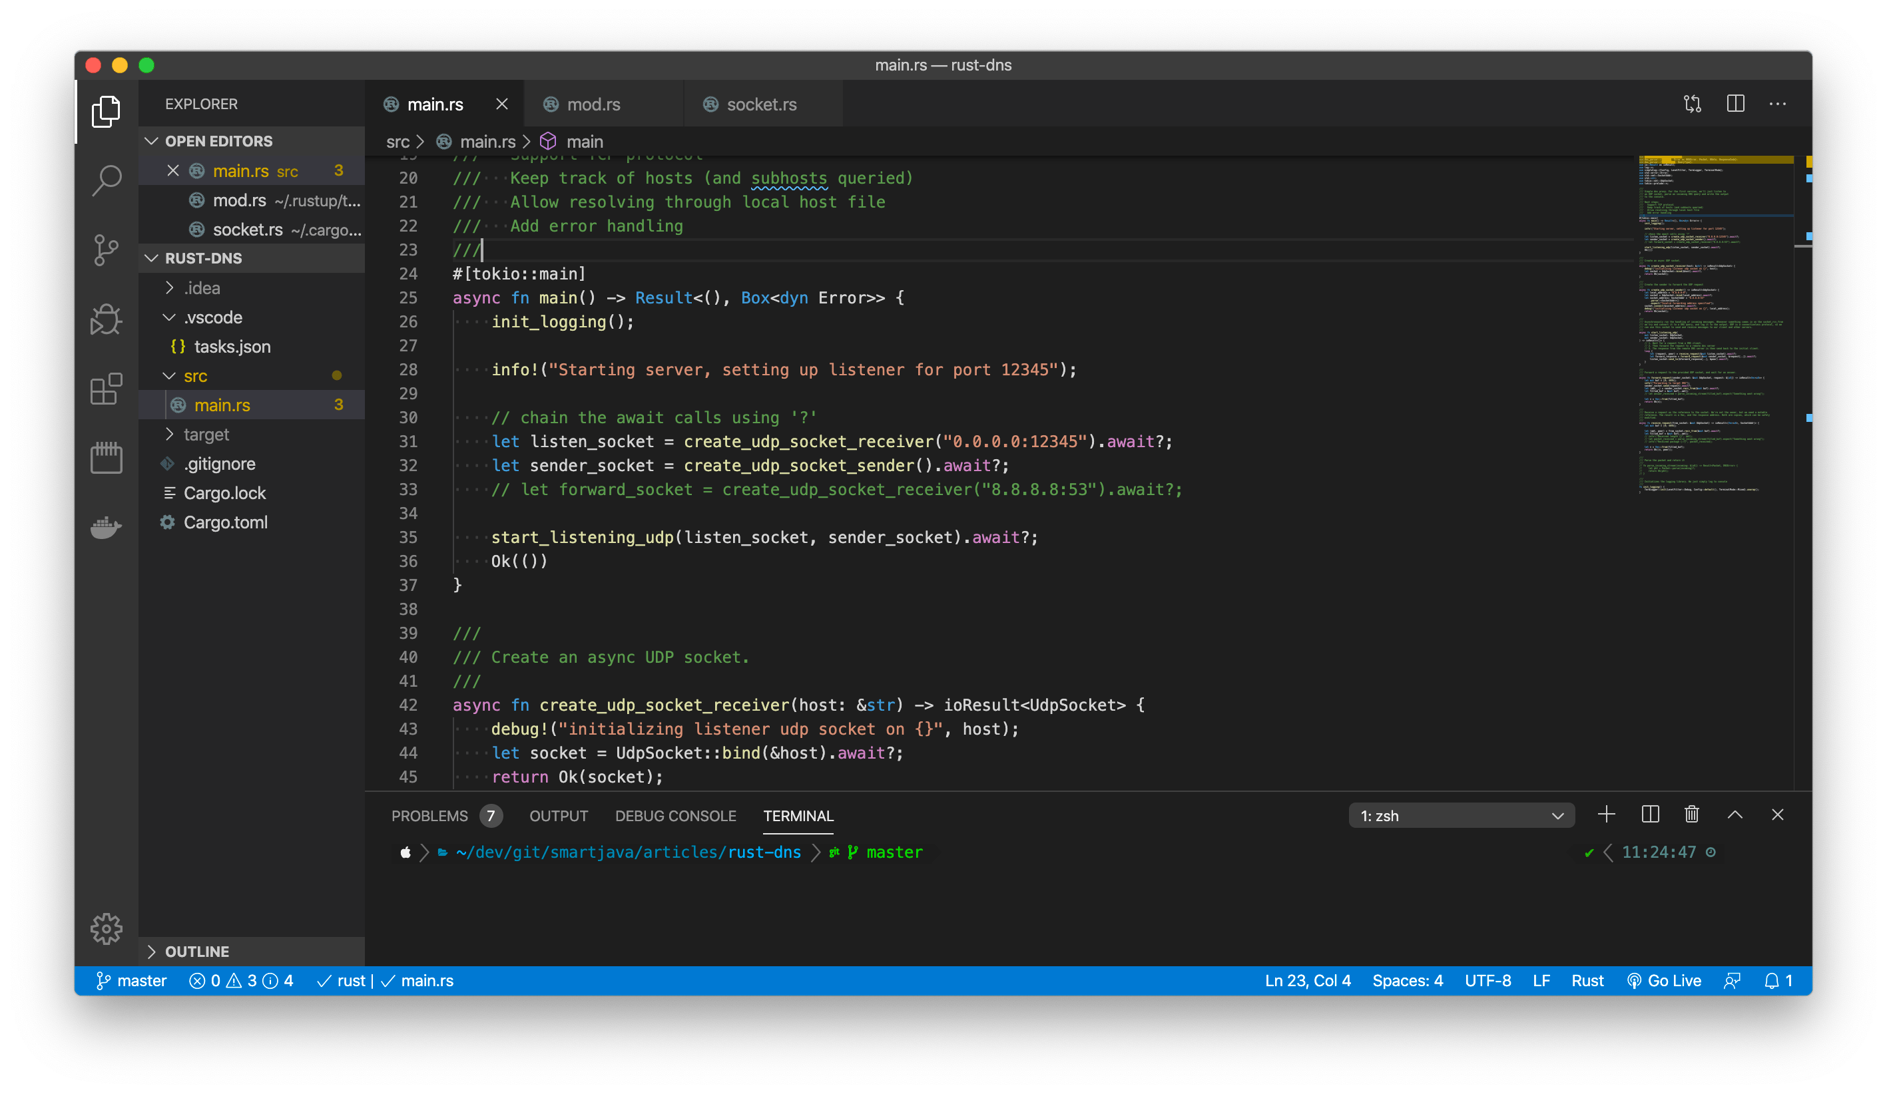Open the Source Control view
The width and height of the screenshot is (1887, 1094).
coord(106,250)
